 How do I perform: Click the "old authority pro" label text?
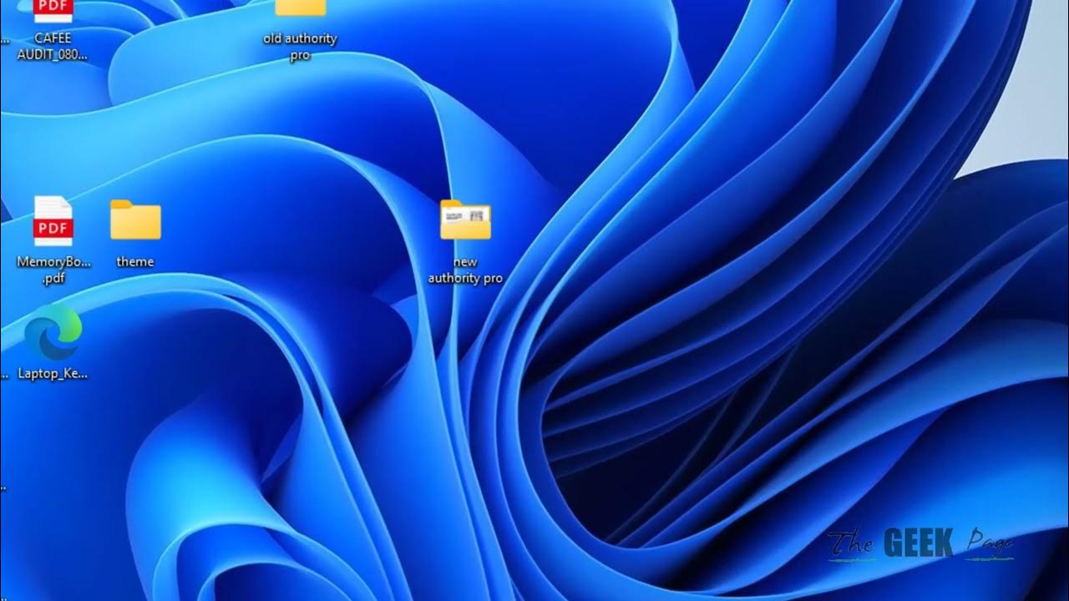point(300,47)
